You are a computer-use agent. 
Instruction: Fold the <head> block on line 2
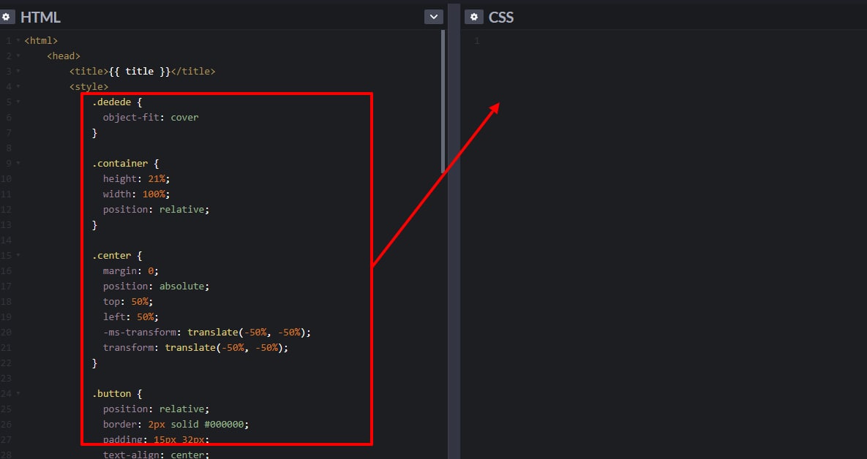point(18,56)
